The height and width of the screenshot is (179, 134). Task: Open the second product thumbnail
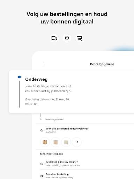(x=55, y=142)
